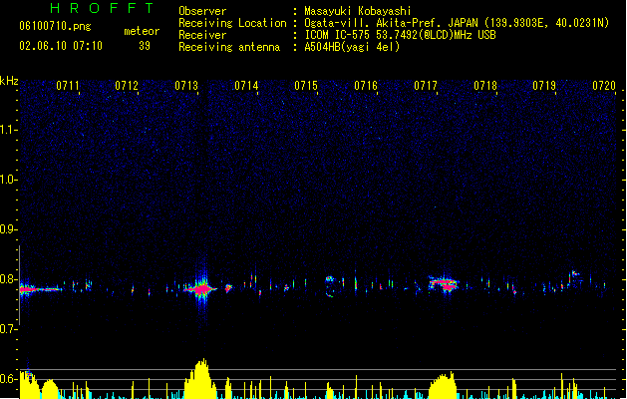
Task: Click the 0712 time marker
Action: 127,86
